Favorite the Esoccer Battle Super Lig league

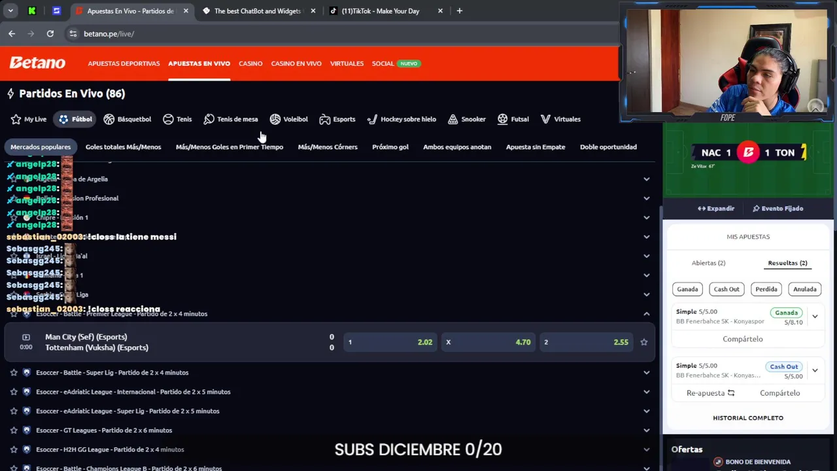coord(14,372)
